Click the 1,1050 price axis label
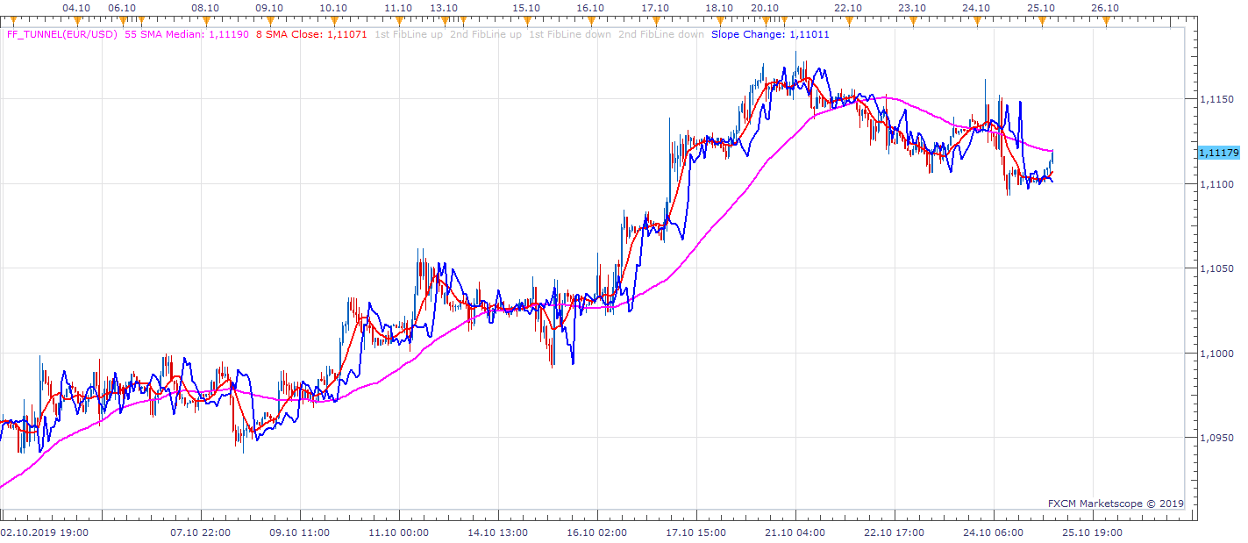 click(1216, 268)
